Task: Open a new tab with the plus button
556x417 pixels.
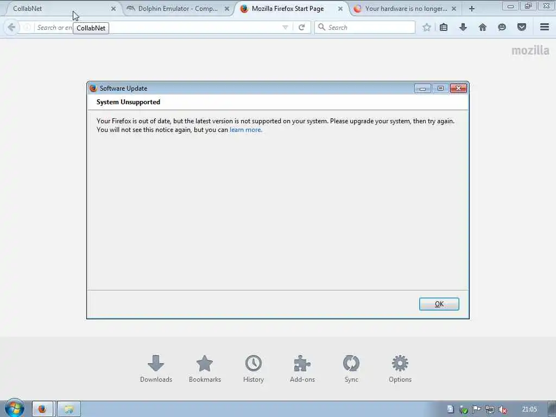Action: click(x=472, y=9)
